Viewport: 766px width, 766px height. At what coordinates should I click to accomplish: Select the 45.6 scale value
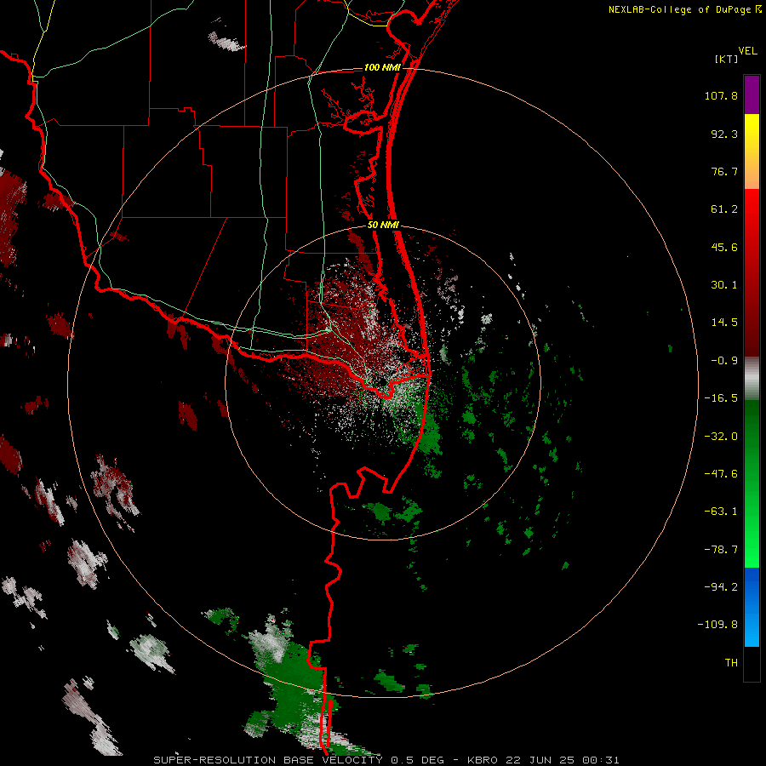(x=724, y=247)
